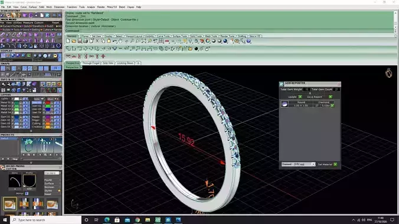This screenshot has height=224, width=399.
Task: Click the Open folder icon in Standard toolbar
Action: 74,41
